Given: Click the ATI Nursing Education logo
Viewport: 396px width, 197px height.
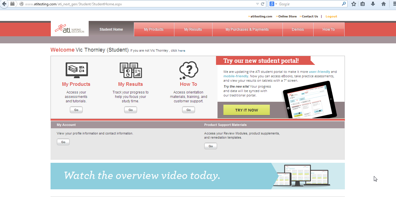Looking at the screenshot, I should (x=70, y=29).
